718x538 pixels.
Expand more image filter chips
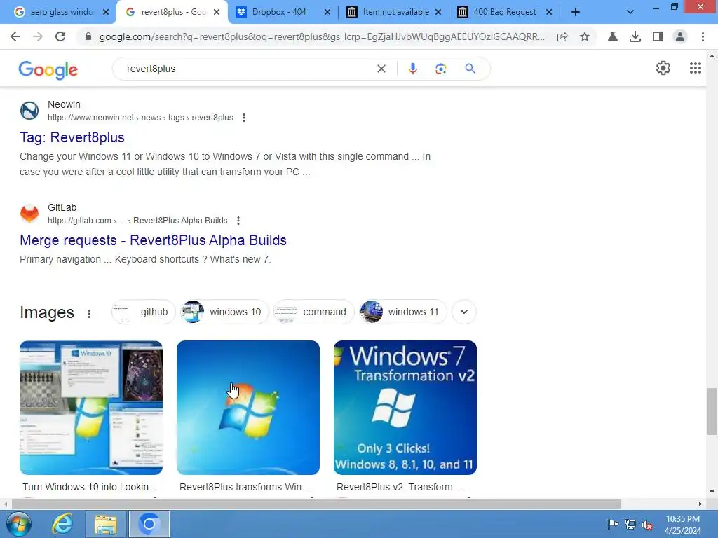(464, 312)
